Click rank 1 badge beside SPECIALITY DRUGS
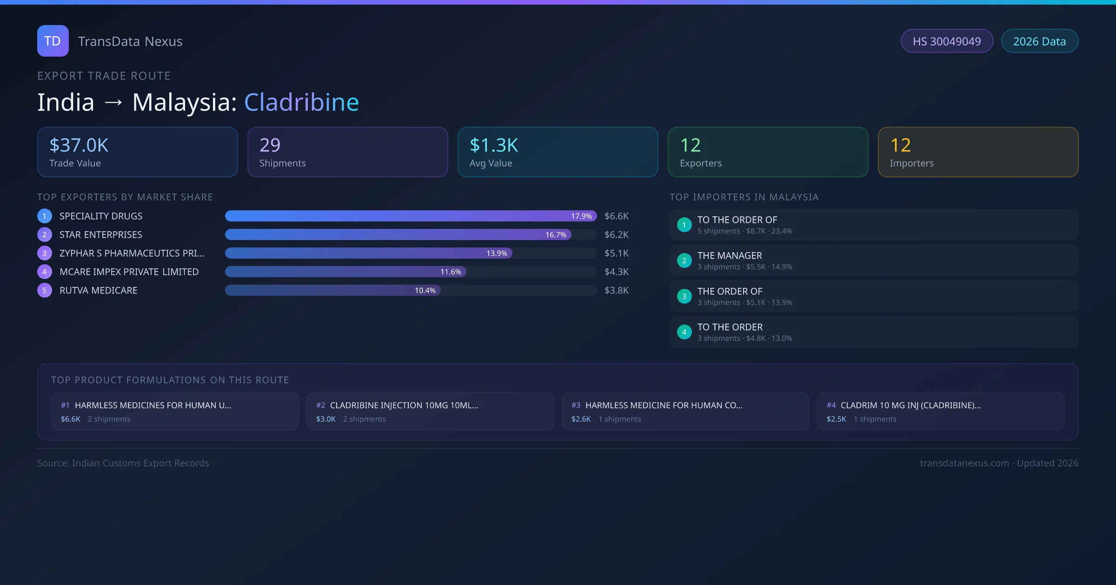Viewport: 1116px width, 585px height. (44, 216)
